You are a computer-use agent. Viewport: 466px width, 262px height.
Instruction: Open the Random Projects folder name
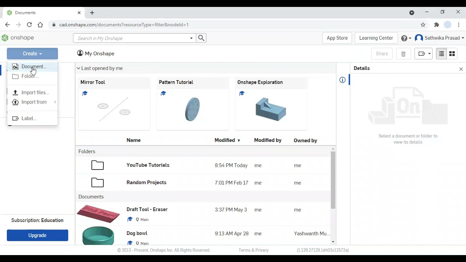(x=146, y=183)
